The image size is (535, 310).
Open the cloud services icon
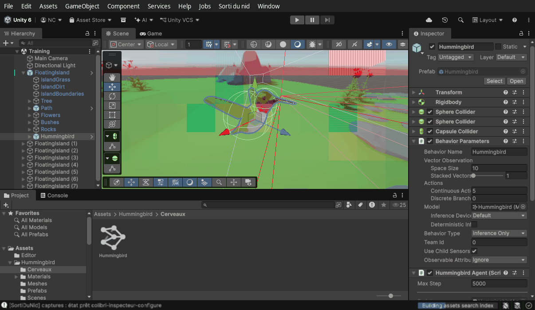tap(429, 20)
